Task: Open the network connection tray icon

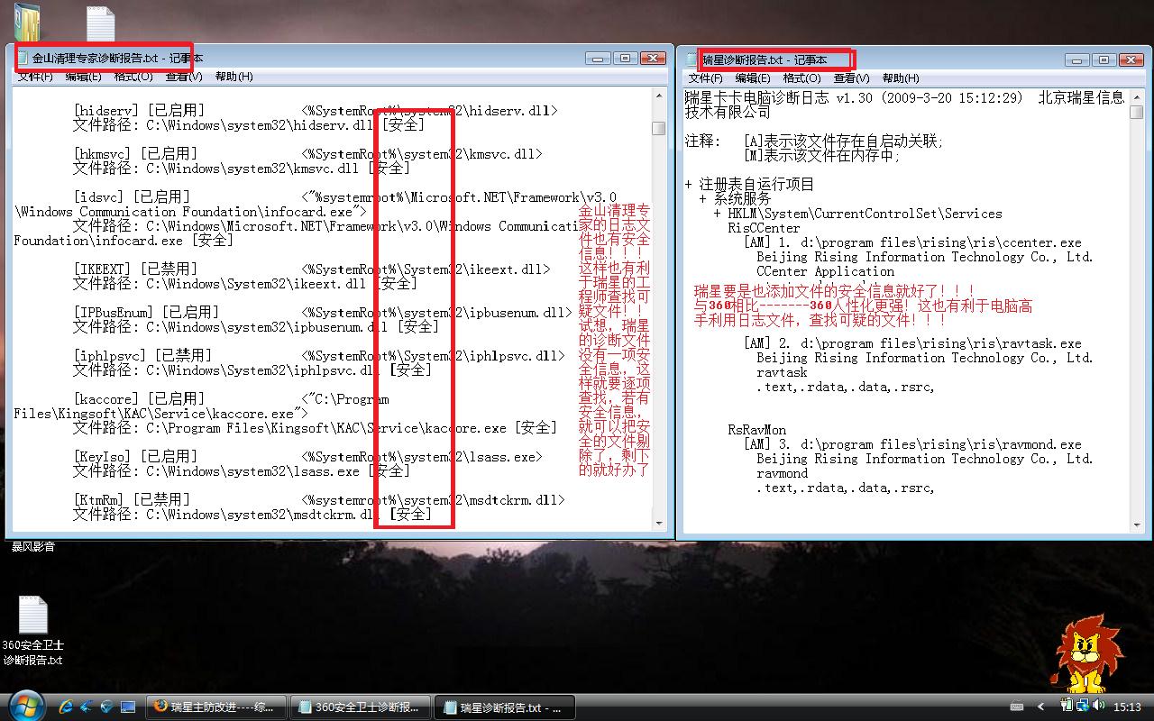Action: pos(1084,707)
